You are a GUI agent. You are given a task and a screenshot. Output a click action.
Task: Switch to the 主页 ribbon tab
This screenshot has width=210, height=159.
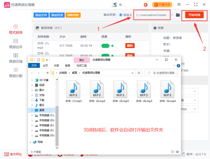coord(45,65)
